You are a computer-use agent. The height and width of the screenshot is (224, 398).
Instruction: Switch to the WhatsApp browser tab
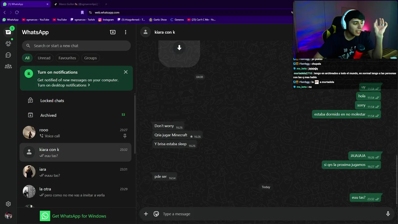coord(25,4)
